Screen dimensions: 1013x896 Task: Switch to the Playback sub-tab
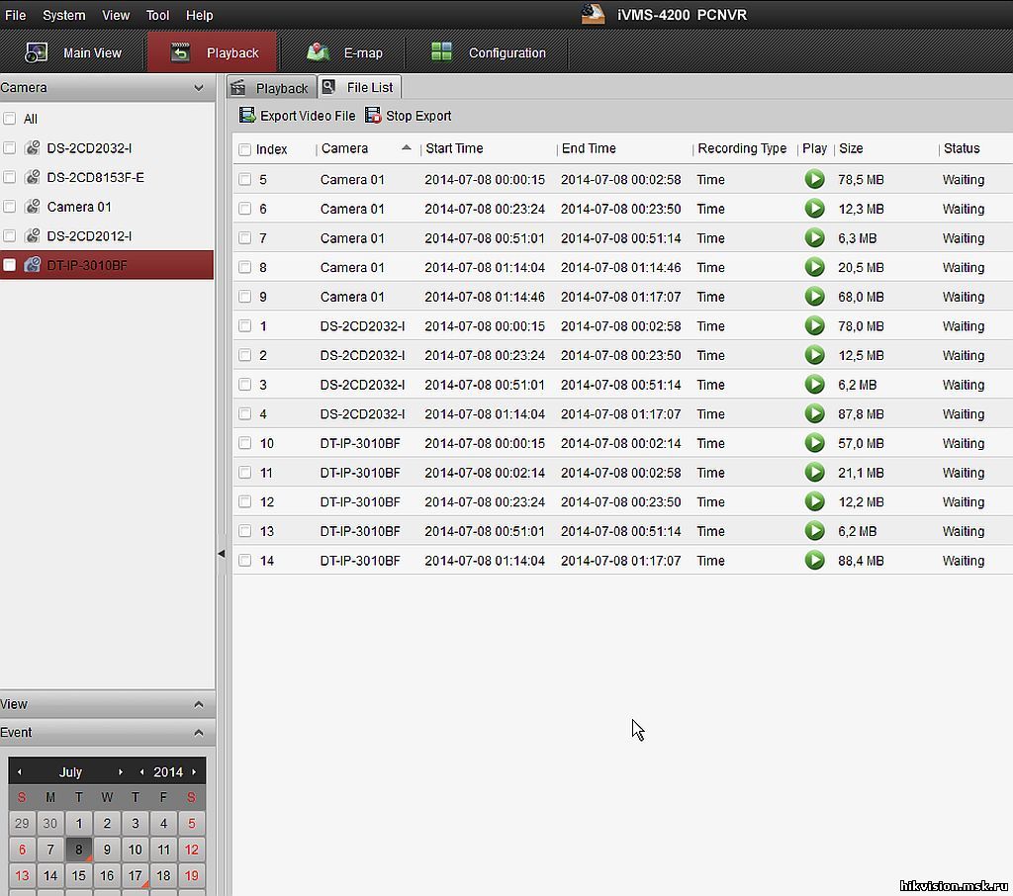pos(272,88)
